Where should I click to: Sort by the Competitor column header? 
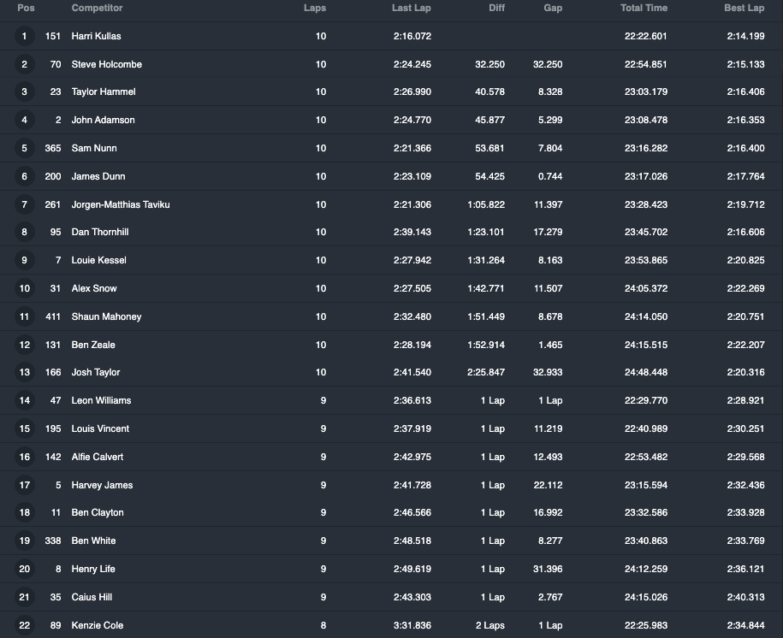(x=97, y=8)
